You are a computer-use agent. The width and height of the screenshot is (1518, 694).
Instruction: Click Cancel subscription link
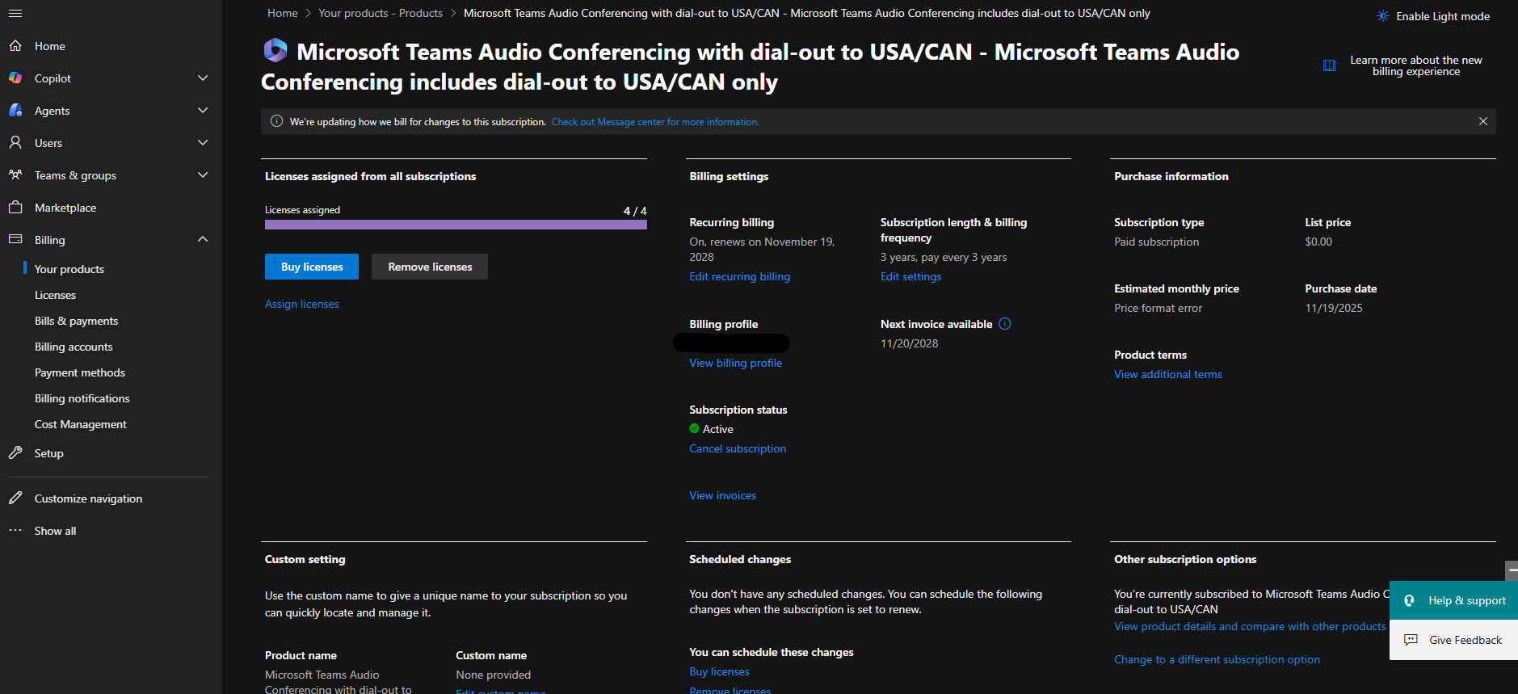click(738, 448)
